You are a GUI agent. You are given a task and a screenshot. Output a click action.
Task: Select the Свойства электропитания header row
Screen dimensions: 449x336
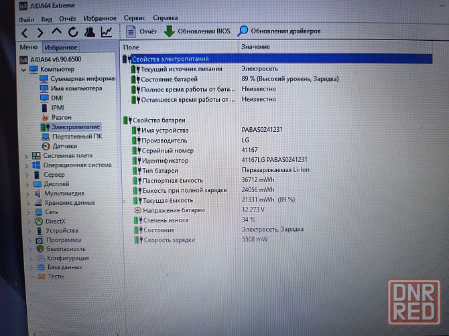277,59
